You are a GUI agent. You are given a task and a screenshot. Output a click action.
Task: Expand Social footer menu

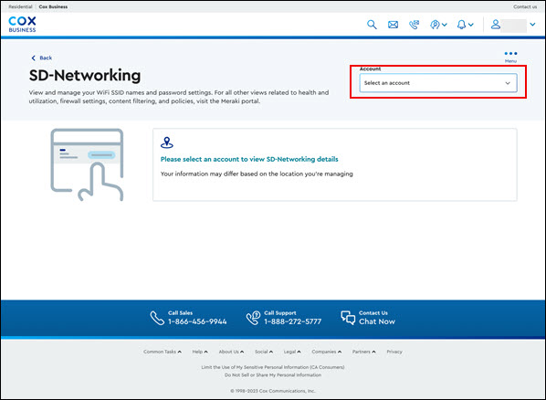264,352
